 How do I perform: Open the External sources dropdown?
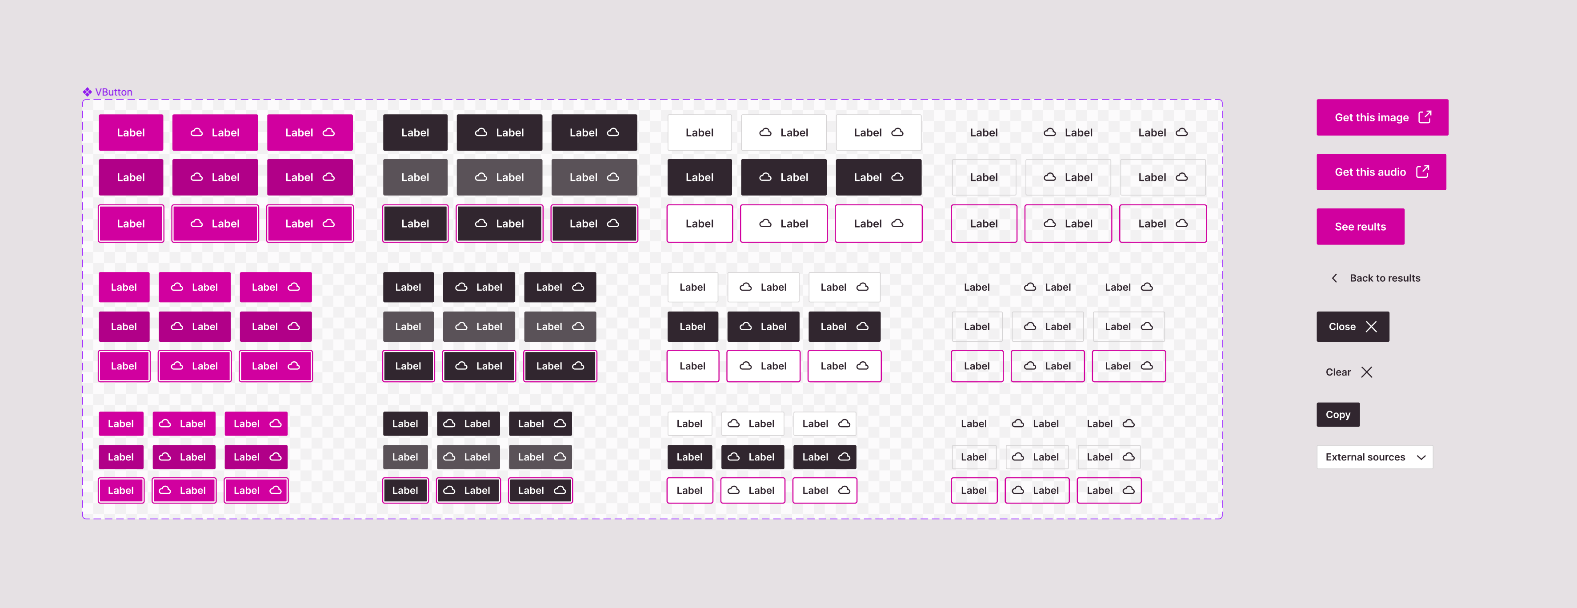(x=1375, y=457)
